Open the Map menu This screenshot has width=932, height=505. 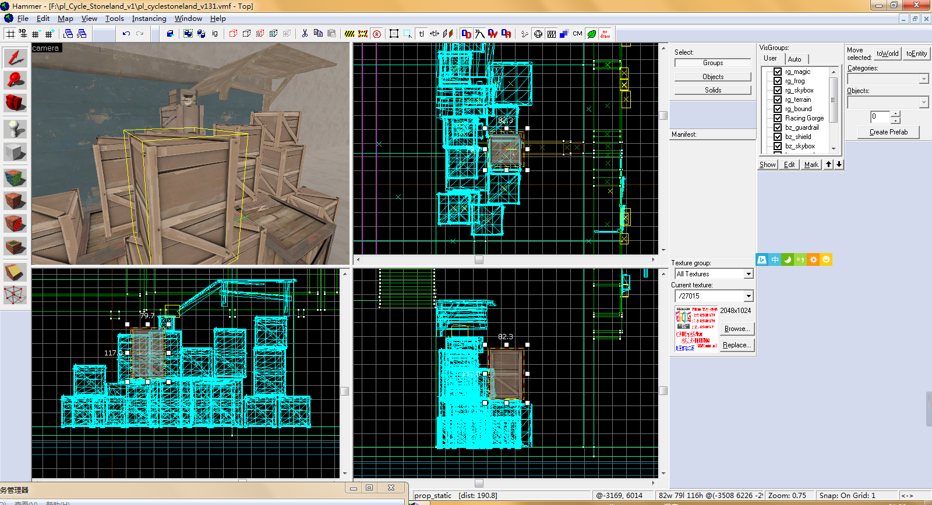click(65, 19)
